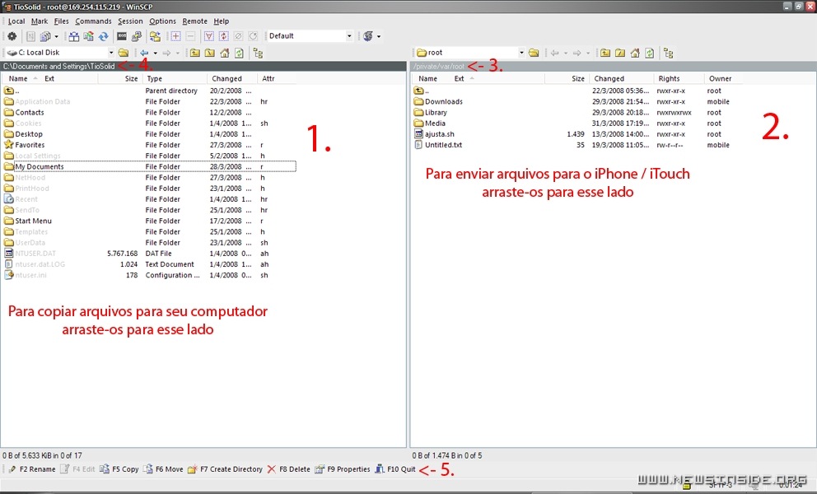Open the Commands menu
Image resolution: width=817 pixels, height=494 pixels.
click(x=93, y=21)
